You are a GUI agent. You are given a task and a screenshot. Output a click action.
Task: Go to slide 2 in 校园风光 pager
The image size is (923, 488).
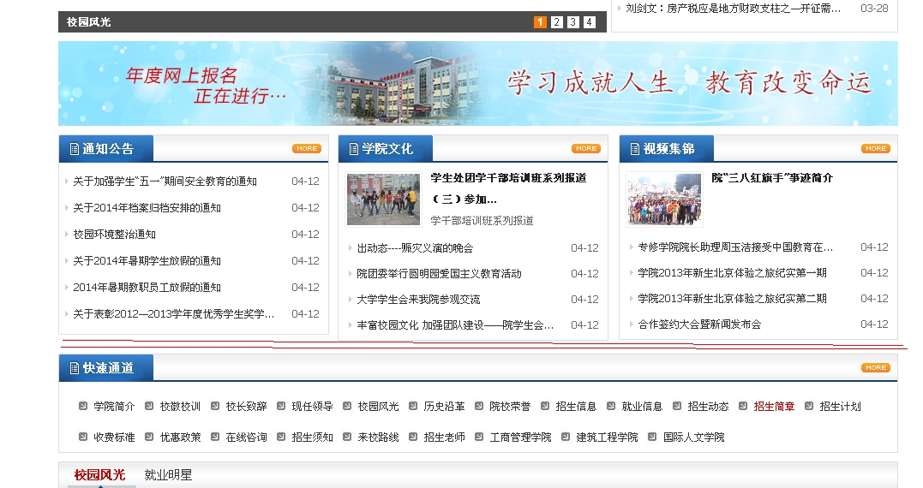point(556,22)
